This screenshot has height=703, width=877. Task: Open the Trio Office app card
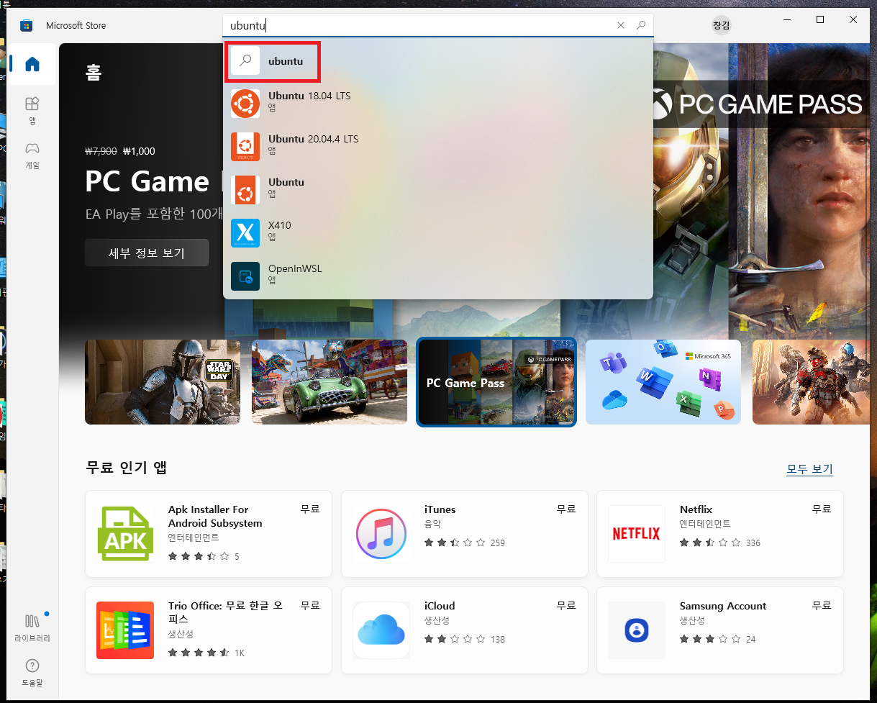pos(209,630)
